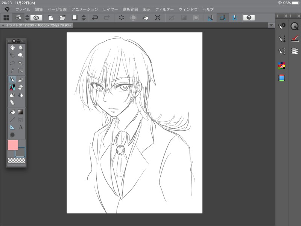Viewport: 301px width, 226px height.
Task: Select the Marker/decoration tool with cyan icon
Action: [12, 87]
